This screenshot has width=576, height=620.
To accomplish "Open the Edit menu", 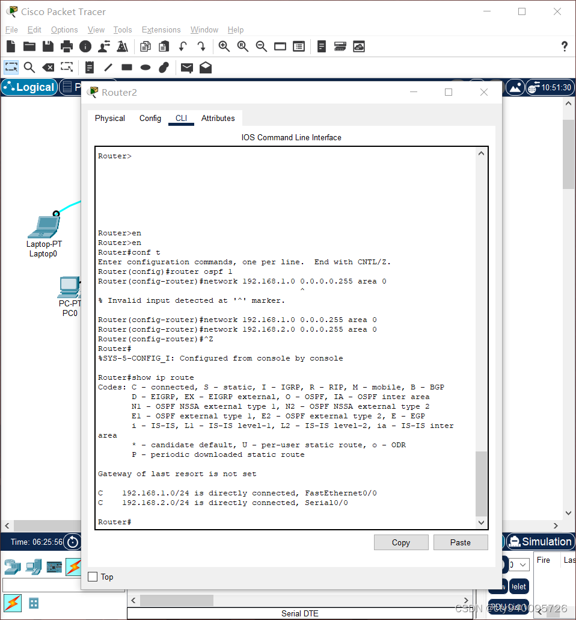I will tap(34, 29).
